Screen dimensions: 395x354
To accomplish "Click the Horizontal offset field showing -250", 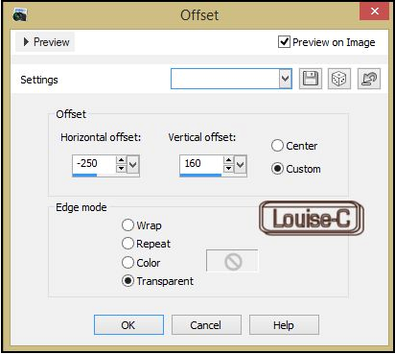I will (x=94, y=164).
